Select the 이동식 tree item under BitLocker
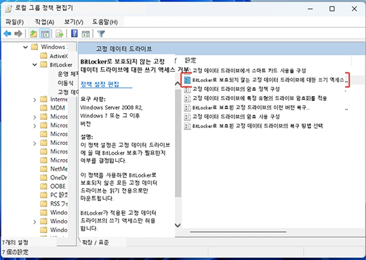 pyautogui.click(x=65, y=83)
